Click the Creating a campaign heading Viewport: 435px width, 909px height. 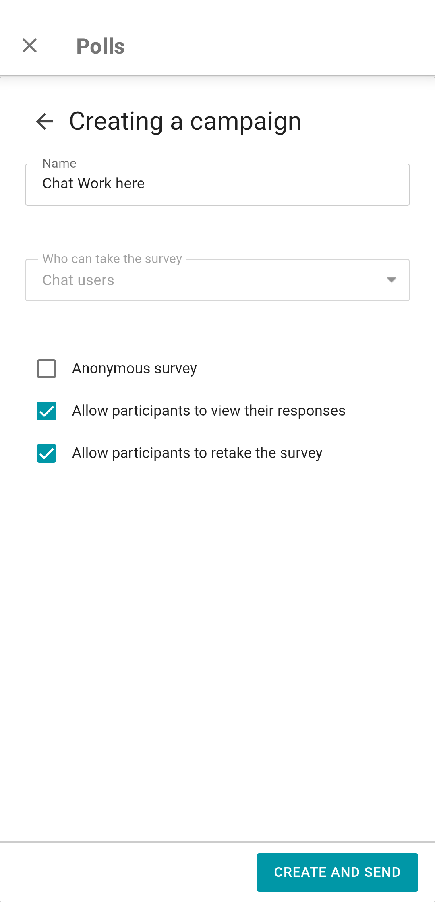[185, 121]
